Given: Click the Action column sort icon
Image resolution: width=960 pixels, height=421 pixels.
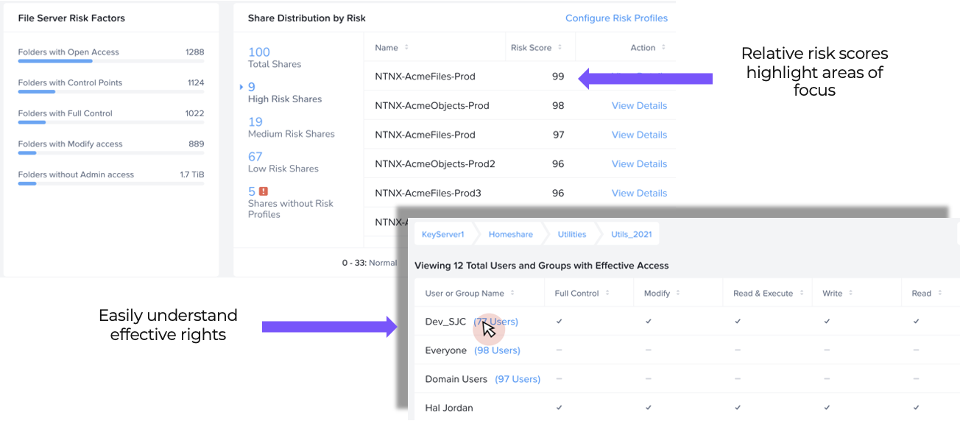Looking at the screenshot, I should pos(663,48).
